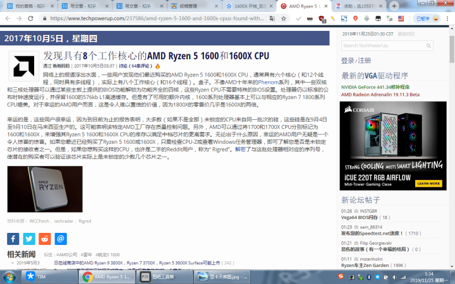Open the TIM taskbar item
The width and height of the screenshot is (455, 284).
pyautogui.click(x=49, y=277)
